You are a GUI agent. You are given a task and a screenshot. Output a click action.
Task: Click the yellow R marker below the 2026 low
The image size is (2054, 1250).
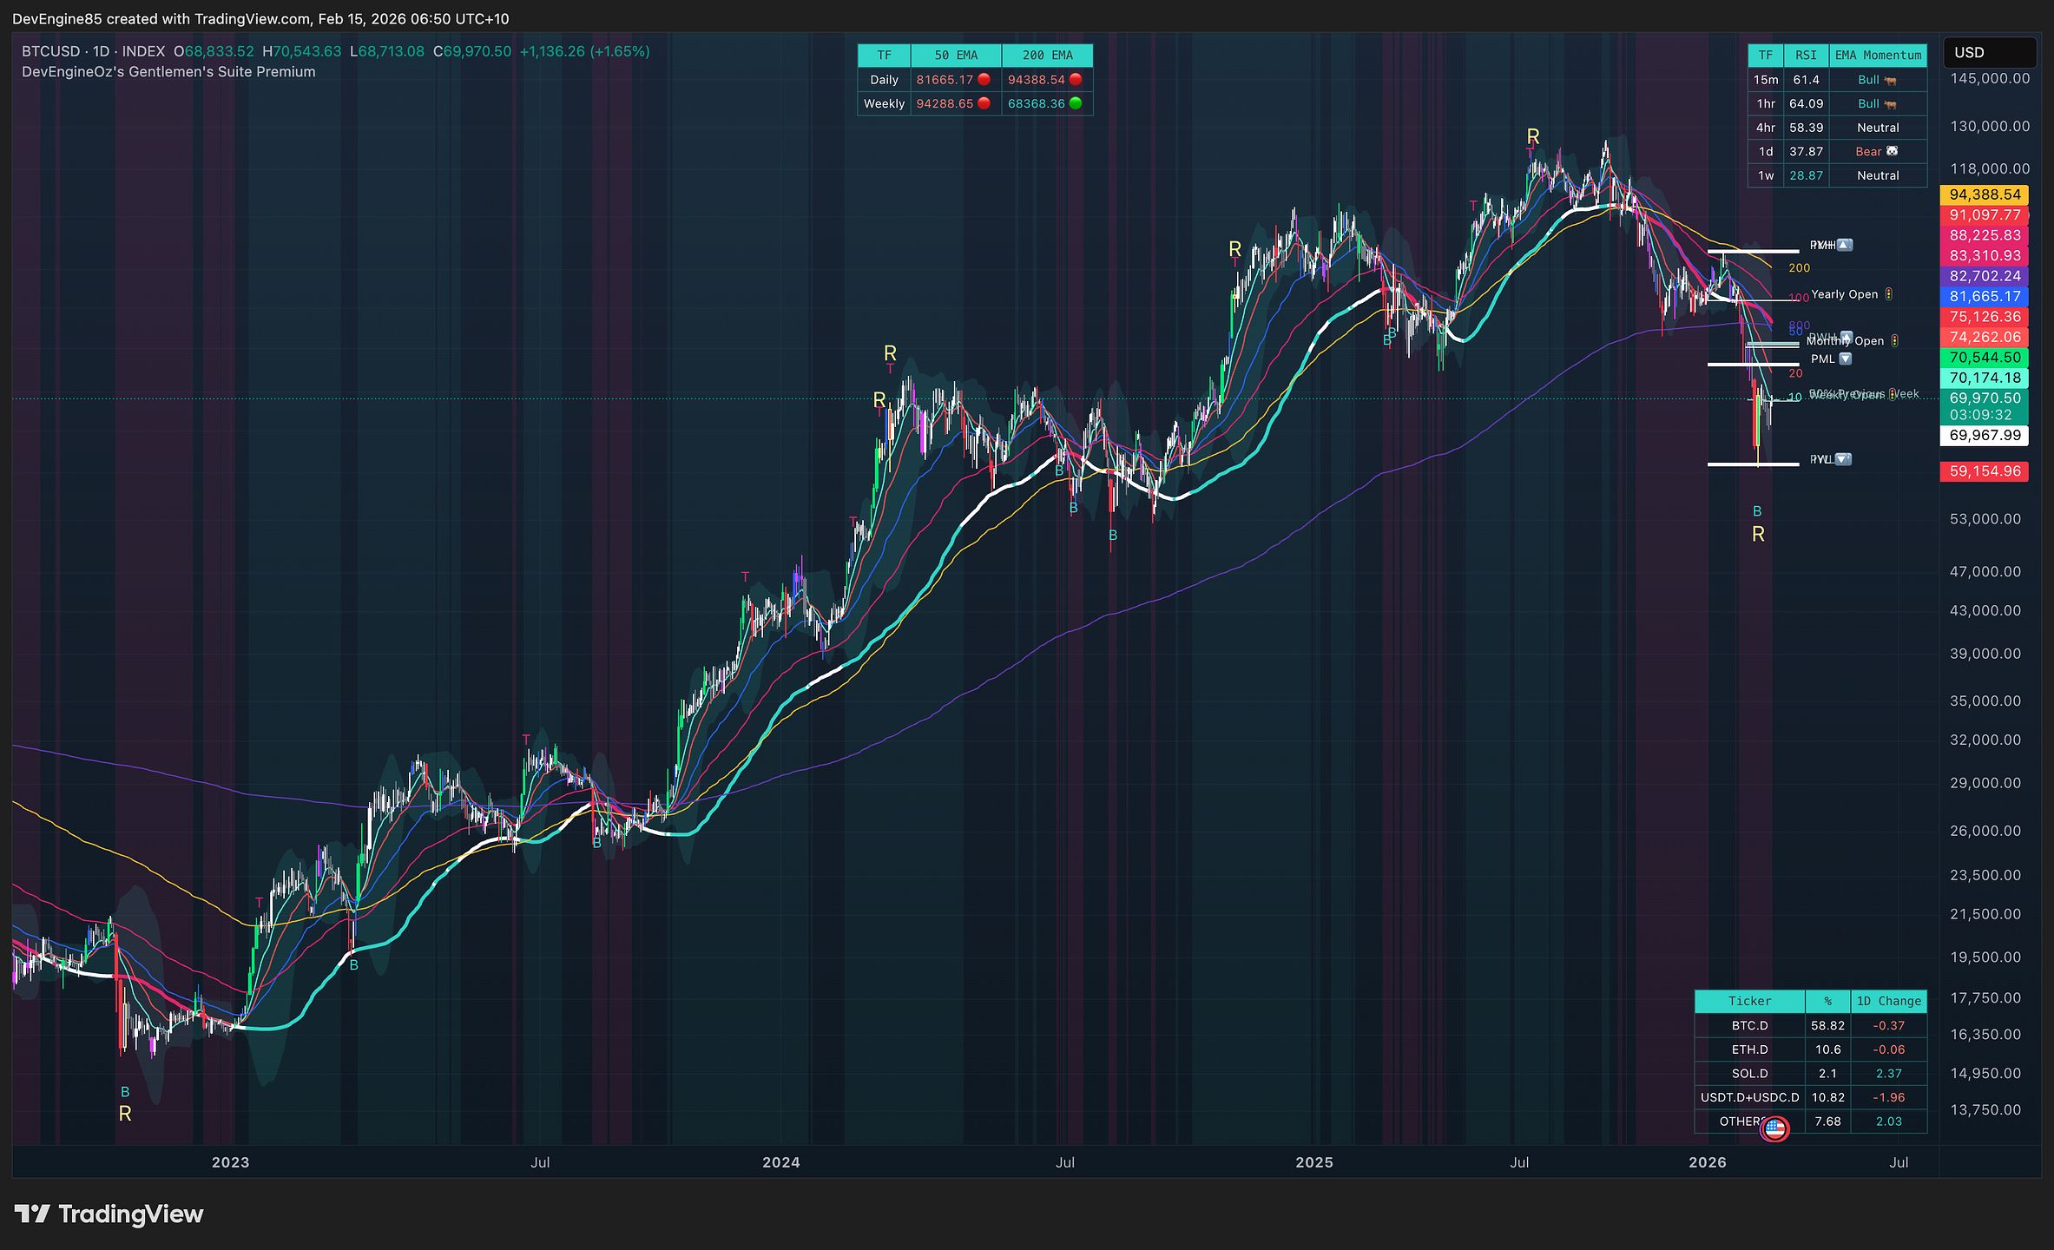pyautogui.click(x=1758, y=534)
